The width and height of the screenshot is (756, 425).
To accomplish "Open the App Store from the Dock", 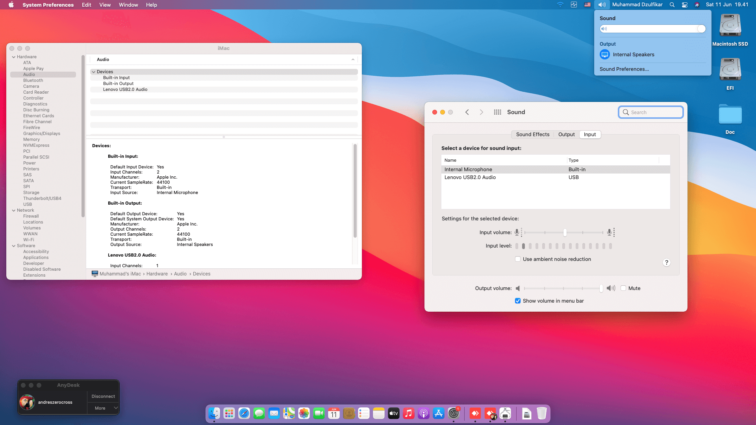I will tap(439, 413).
